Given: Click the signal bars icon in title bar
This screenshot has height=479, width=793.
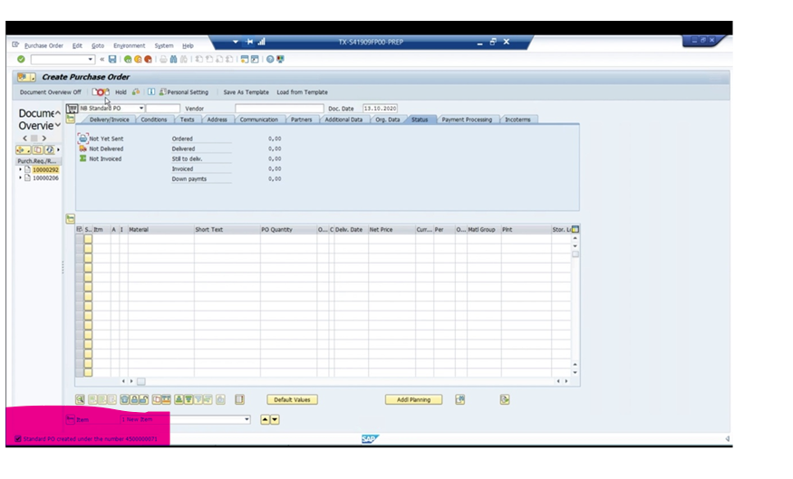Looking at the screenshot, I should click(261, 42).
